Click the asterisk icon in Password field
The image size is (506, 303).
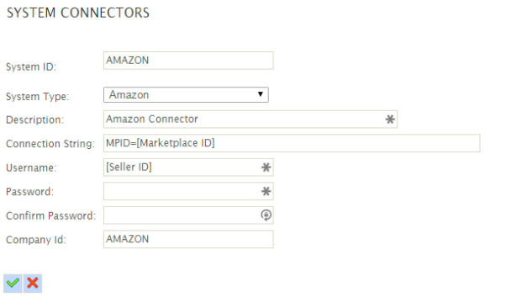pyautogui.click(x=266, y=191)
